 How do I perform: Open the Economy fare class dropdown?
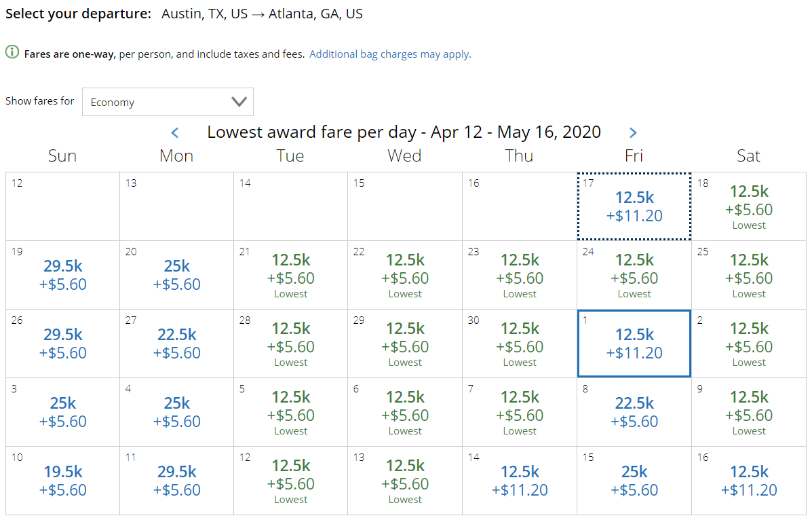[x=167, y=102]
